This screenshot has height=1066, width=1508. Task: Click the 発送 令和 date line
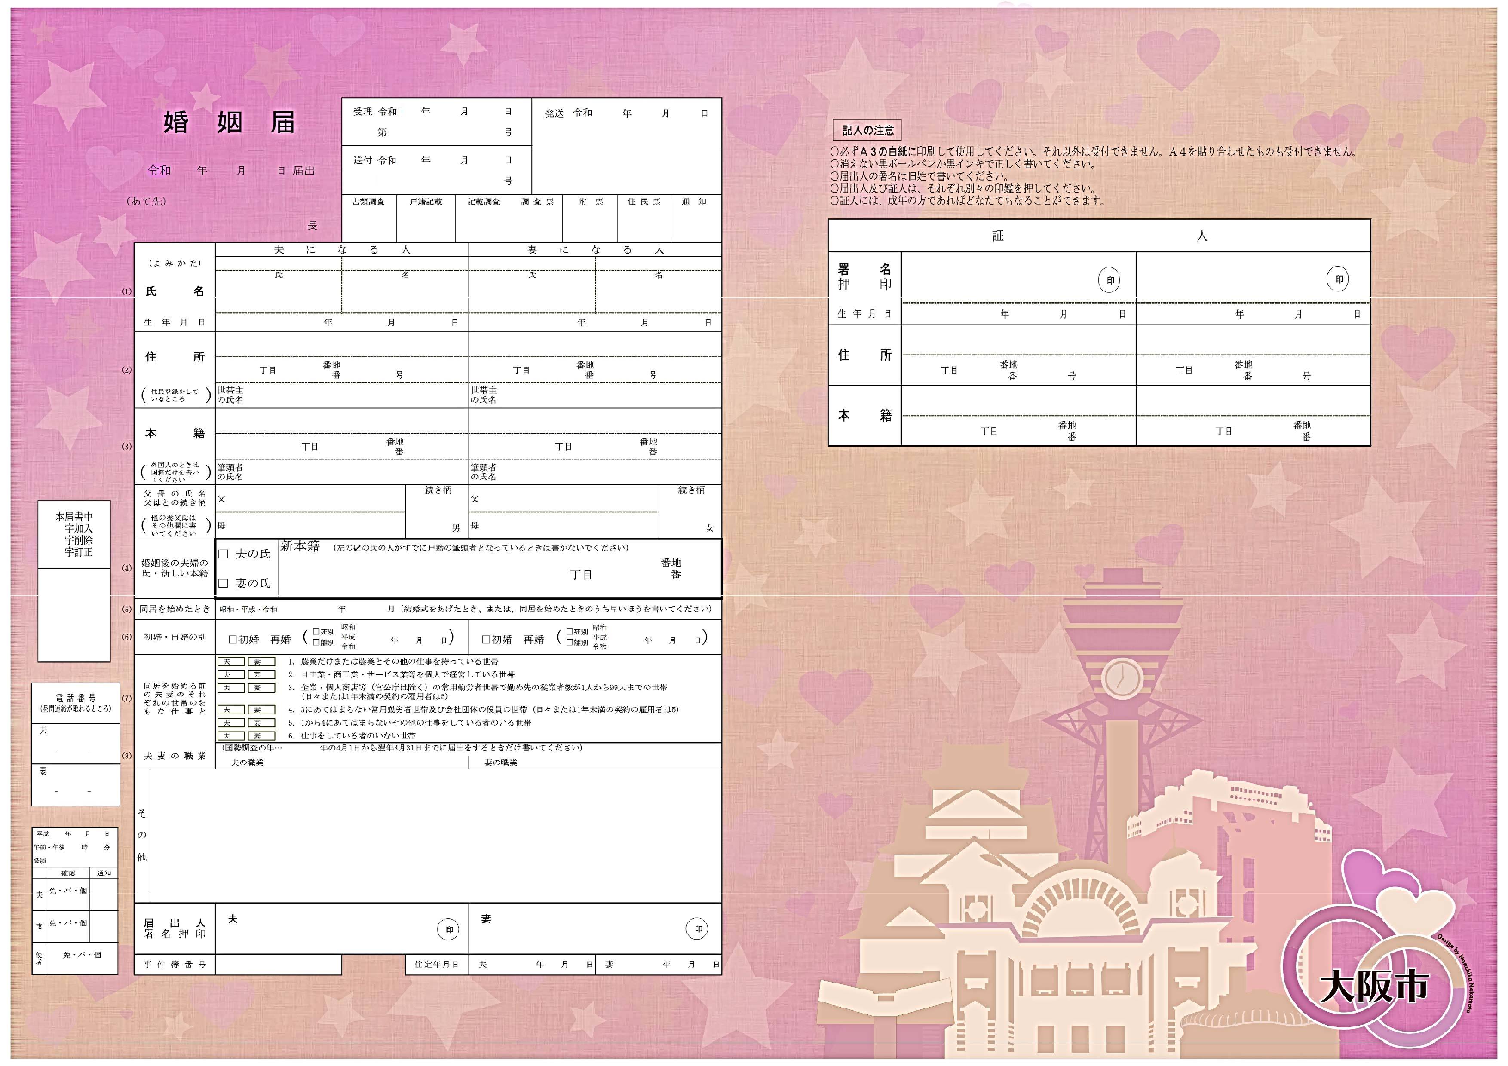[x=626, y=113]
